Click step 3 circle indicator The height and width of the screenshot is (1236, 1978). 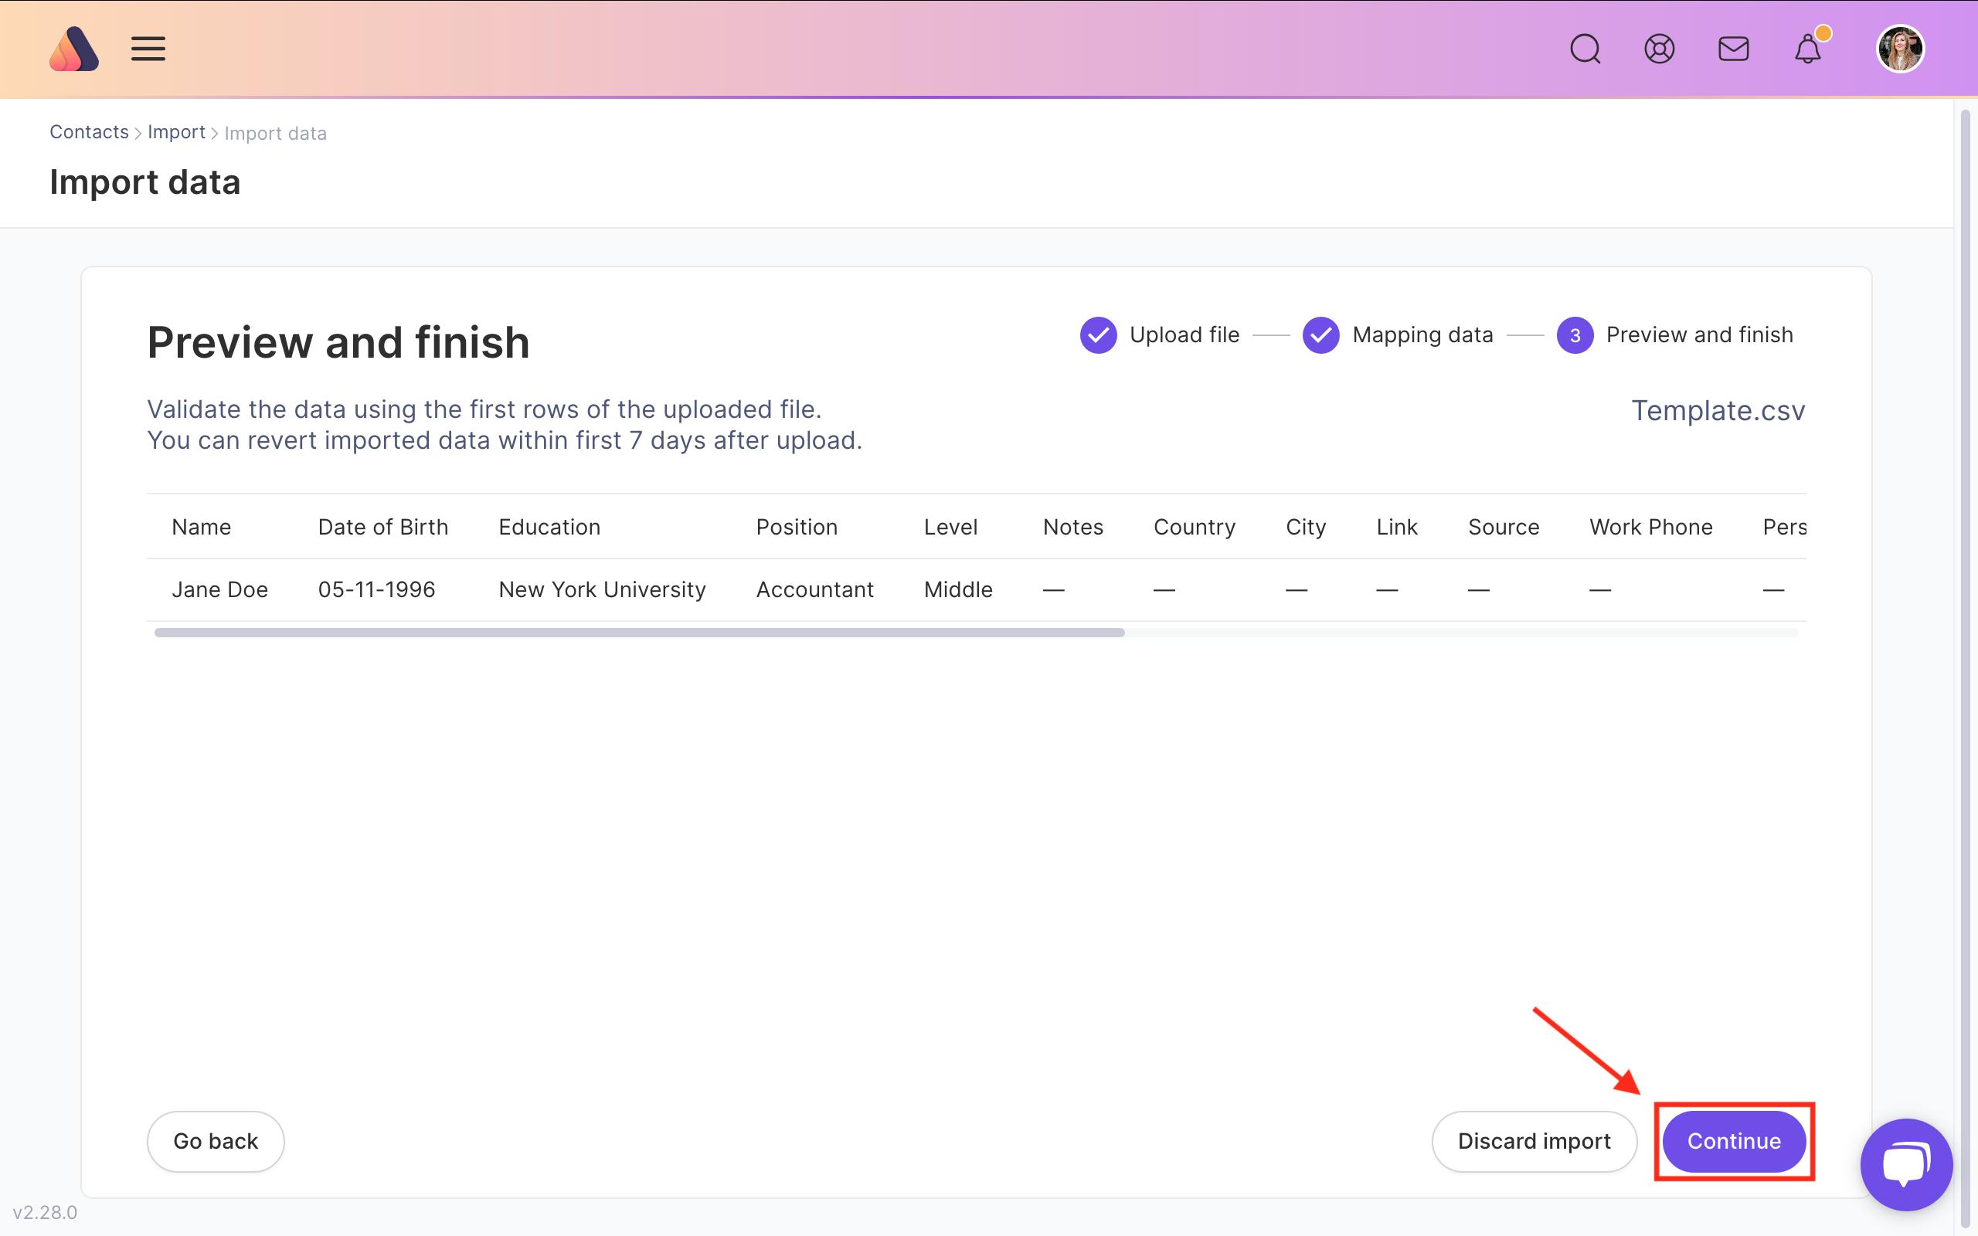(x=1575, y=335)
